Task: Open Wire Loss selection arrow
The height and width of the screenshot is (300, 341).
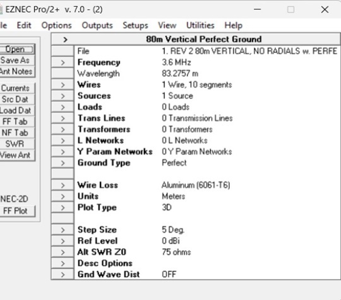Action: click(x=63, y=185)
